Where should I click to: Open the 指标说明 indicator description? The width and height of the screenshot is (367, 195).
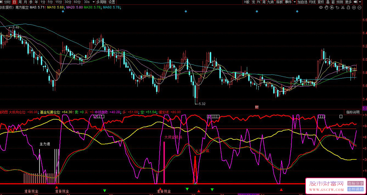[353, 112]
